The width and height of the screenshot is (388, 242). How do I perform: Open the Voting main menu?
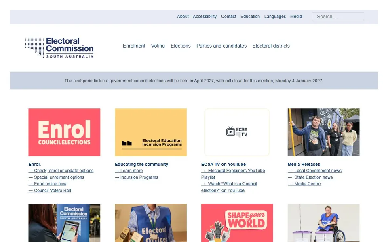click(x=158, y=46)
